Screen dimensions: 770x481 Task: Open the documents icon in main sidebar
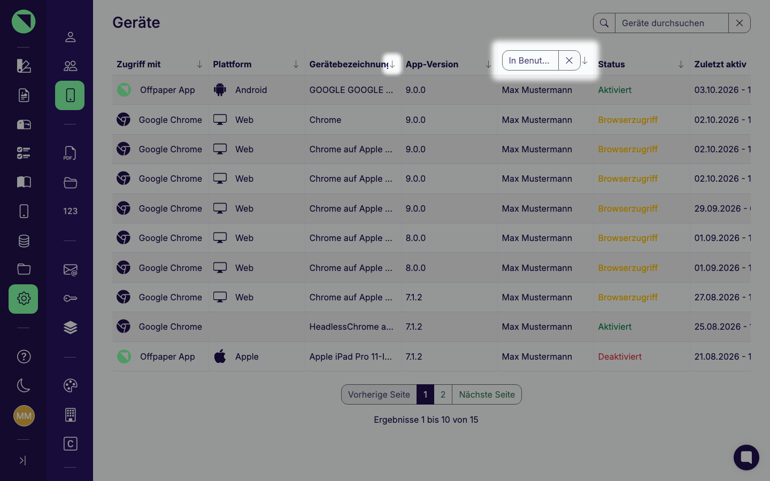[24, 95]
